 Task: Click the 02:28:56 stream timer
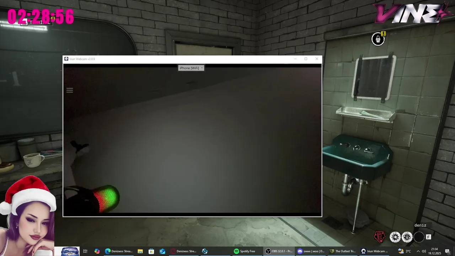(x=41, y=17)
